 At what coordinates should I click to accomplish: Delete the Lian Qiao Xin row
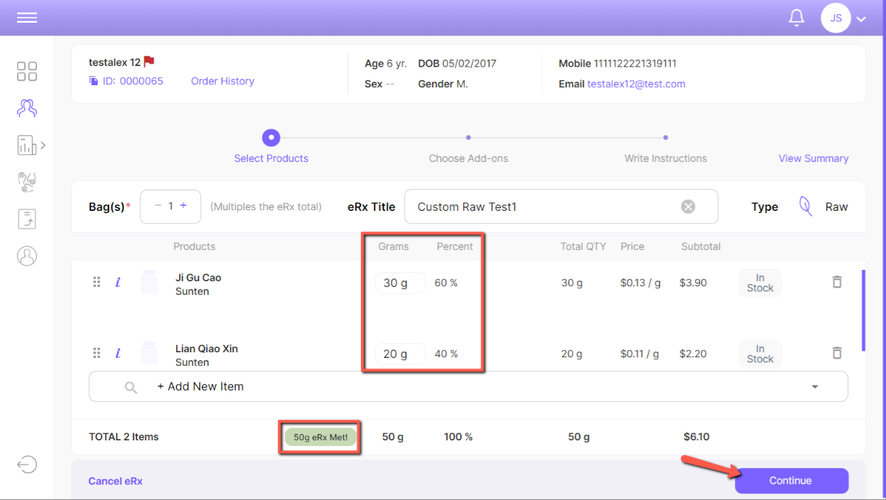(x=837, y=353)
